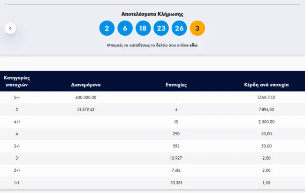
Task: Click the 'Αποτελέσματα Κλήρωσης' heading
Action: [x=152, y=14]
